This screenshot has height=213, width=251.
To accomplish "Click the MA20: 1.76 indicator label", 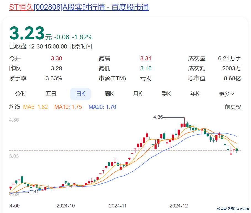I will coord(102,107).
